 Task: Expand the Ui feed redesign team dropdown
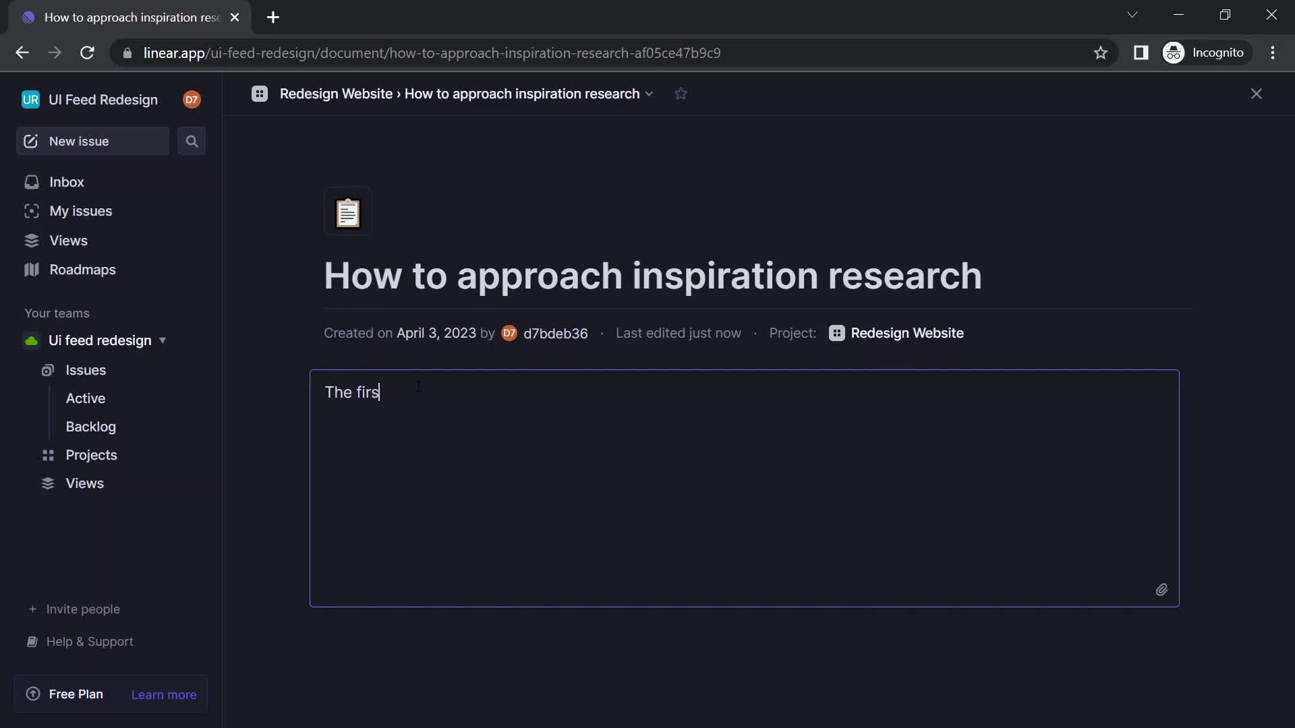[164, 340]
